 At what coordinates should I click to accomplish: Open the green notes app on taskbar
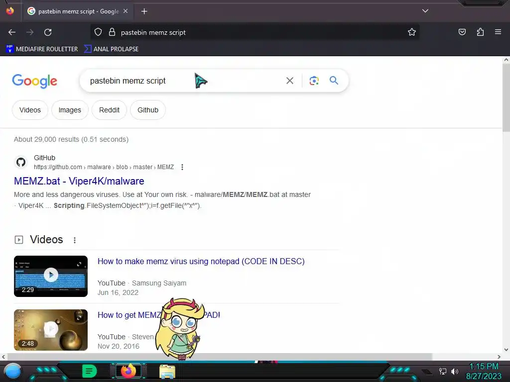coord(89,371)
